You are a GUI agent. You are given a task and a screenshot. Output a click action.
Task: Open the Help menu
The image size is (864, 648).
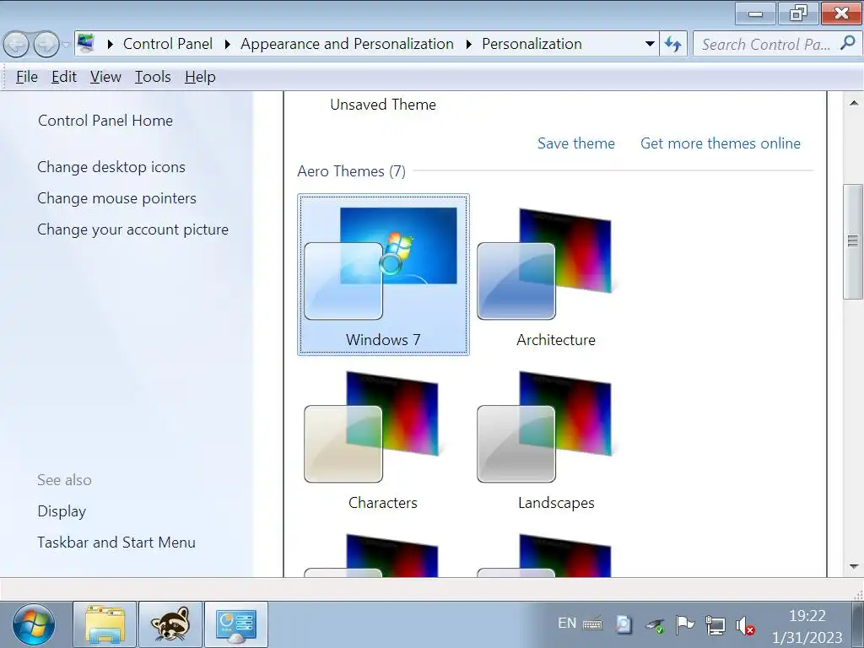coord(200,77)
